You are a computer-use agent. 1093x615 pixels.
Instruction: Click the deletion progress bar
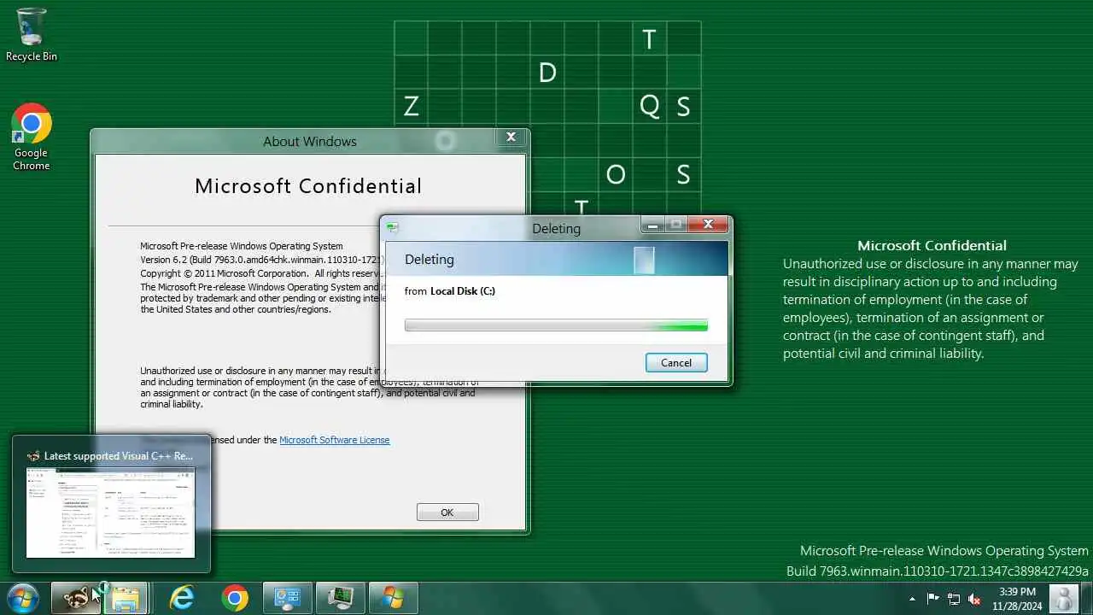556,325
